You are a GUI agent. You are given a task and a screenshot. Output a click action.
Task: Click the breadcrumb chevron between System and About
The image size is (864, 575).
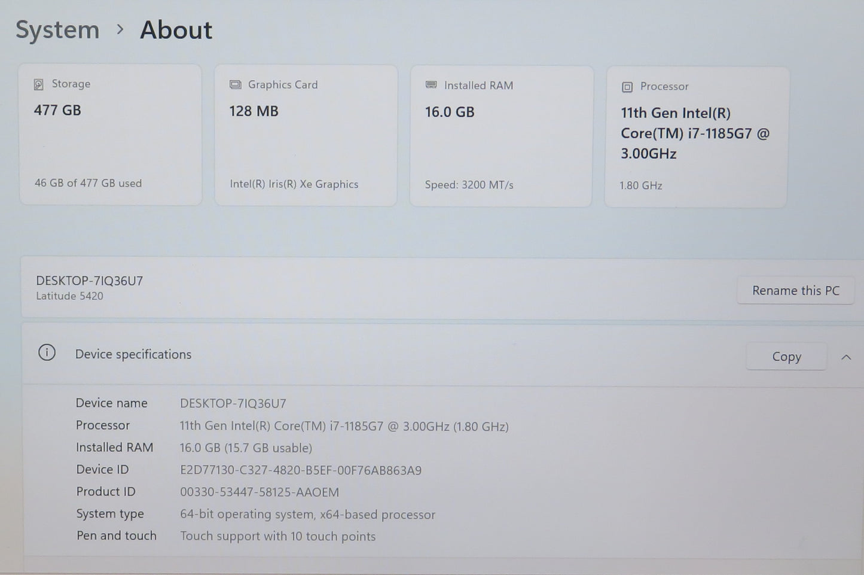coord(120,29)
